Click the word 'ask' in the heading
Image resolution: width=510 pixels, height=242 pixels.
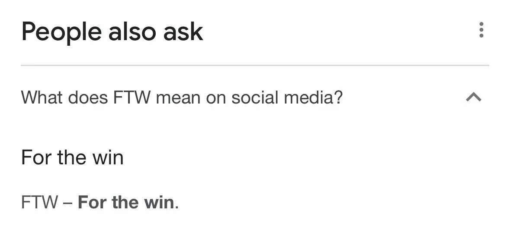[x=183, y=32]
